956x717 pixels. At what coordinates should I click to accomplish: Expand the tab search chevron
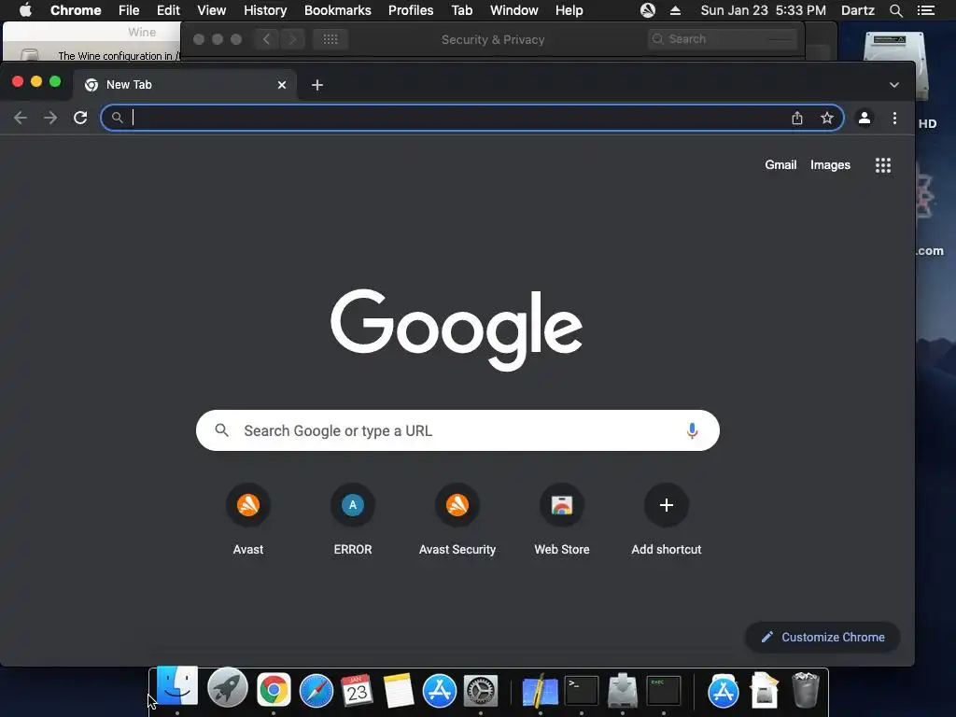pos(893,85)
